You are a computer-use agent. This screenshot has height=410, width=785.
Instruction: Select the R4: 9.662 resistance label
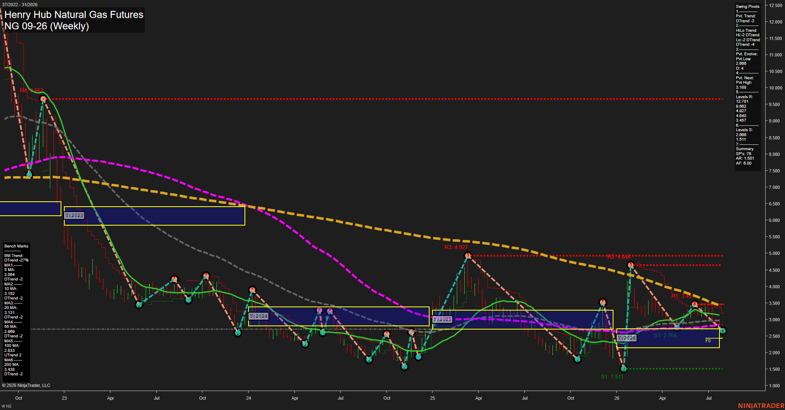point(31,90)
